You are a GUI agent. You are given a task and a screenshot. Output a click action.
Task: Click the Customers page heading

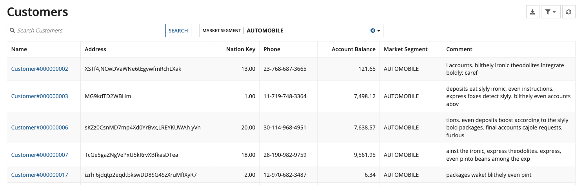[x=38, y=12]
